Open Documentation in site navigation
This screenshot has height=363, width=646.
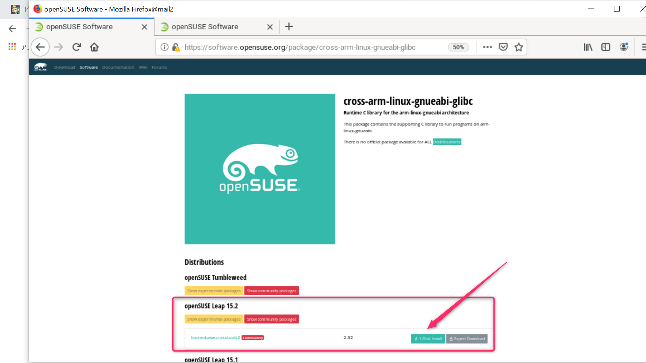[118, 67]
